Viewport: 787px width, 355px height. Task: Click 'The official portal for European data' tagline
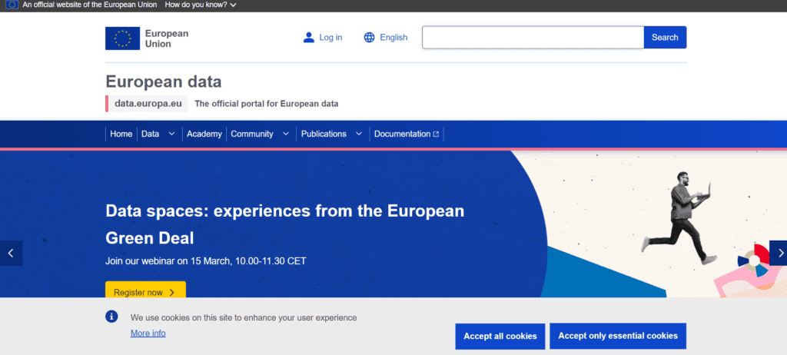(267, 104)
